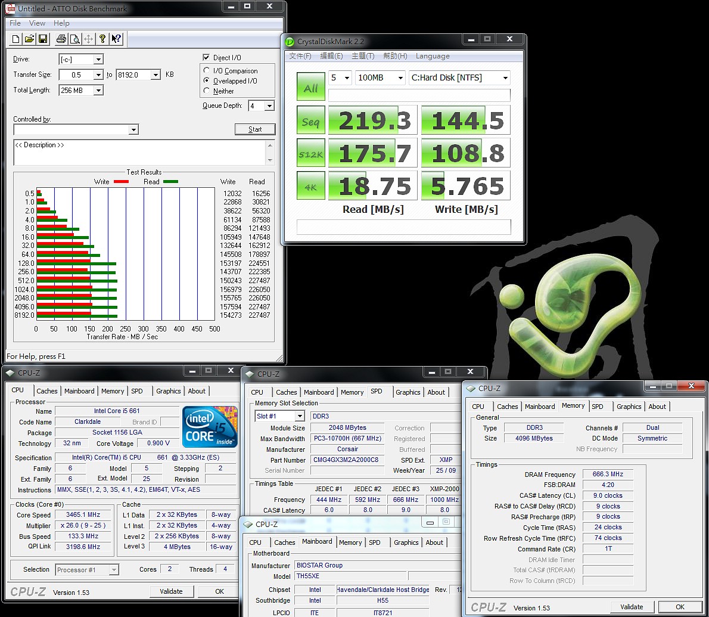Click title icon of CPU-Z processor window

(x=10, y=373)
